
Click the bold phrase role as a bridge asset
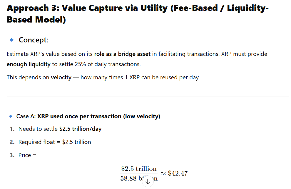click(122, 54)
